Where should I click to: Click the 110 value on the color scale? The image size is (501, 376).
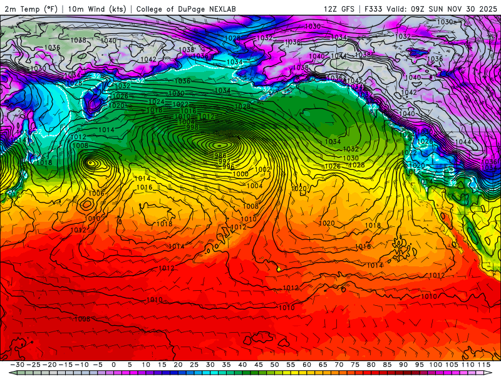(468, 365)
